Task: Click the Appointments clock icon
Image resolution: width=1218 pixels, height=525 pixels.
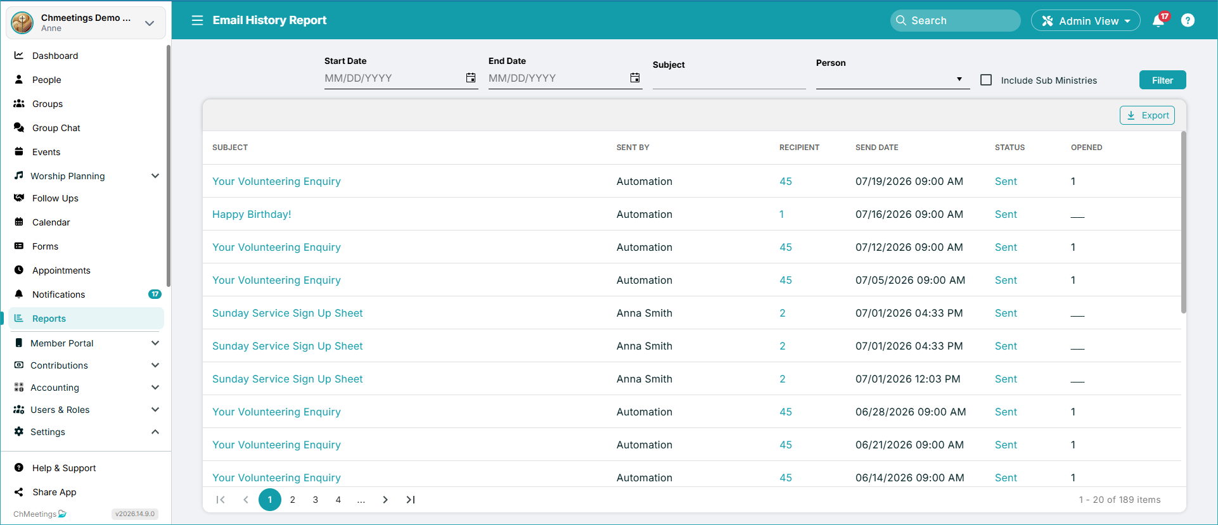Action: pyautogui.click(x=19, y=270)
